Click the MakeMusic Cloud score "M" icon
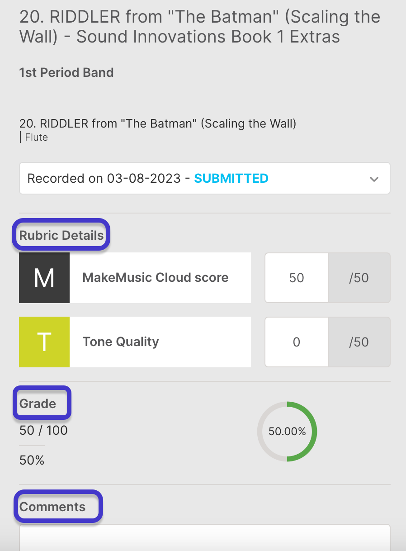 pyautogui.click(x=44, y=277)
